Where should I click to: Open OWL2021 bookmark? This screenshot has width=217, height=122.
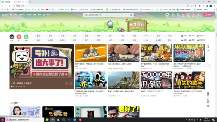click(x=83, y=9)
